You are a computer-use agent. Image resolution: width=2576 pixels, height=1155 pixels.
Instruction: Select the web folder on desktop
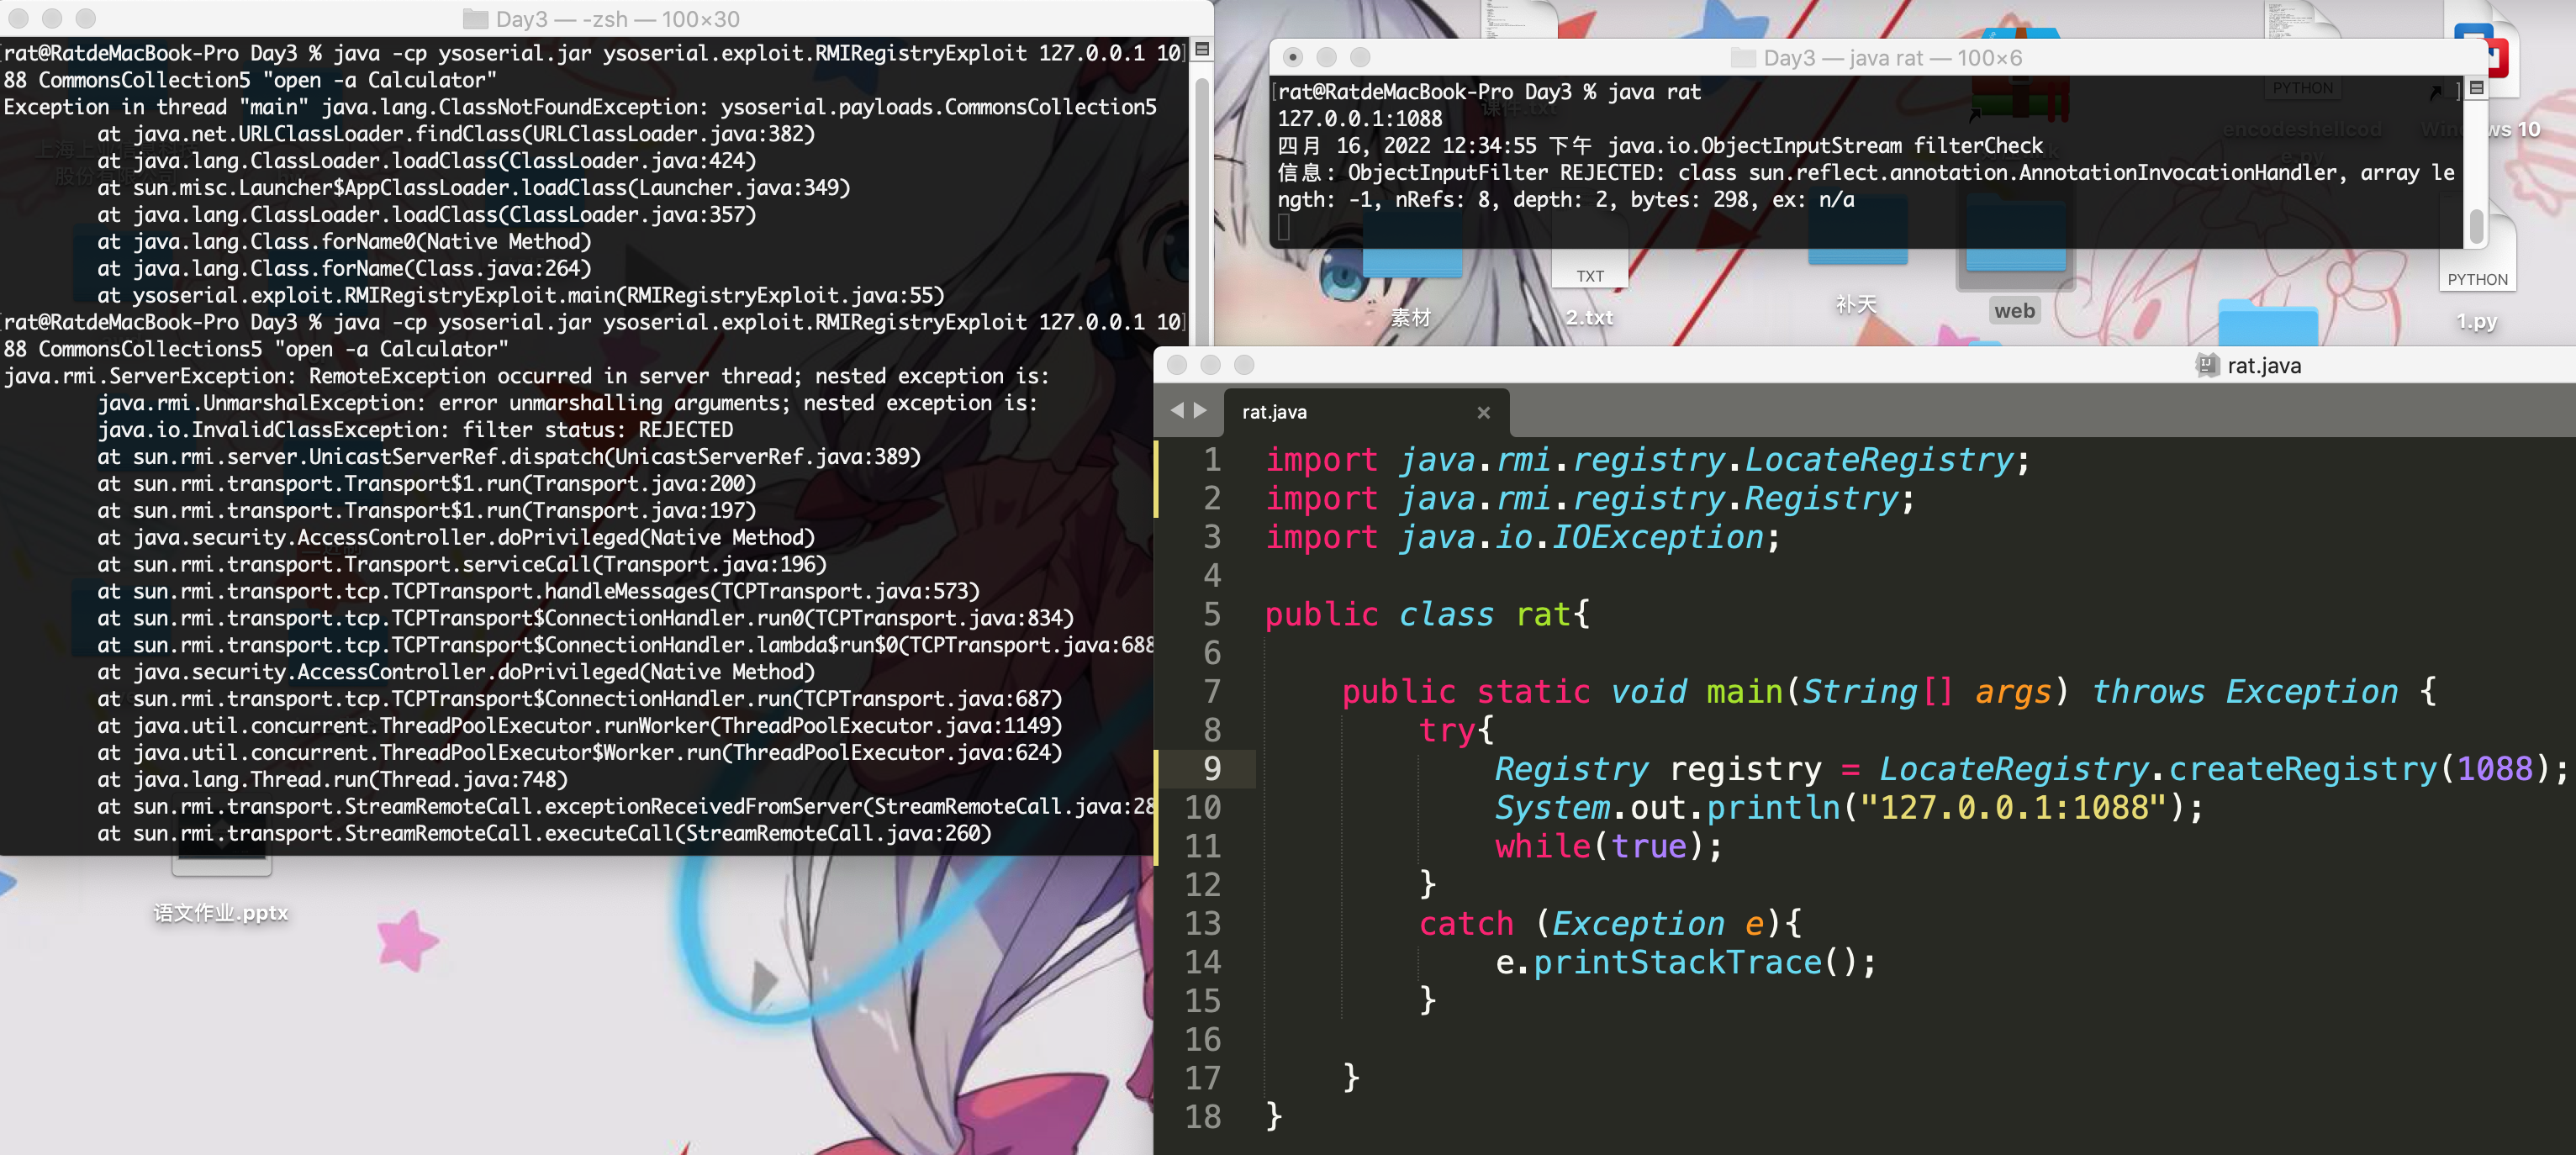click(2014, 311)
